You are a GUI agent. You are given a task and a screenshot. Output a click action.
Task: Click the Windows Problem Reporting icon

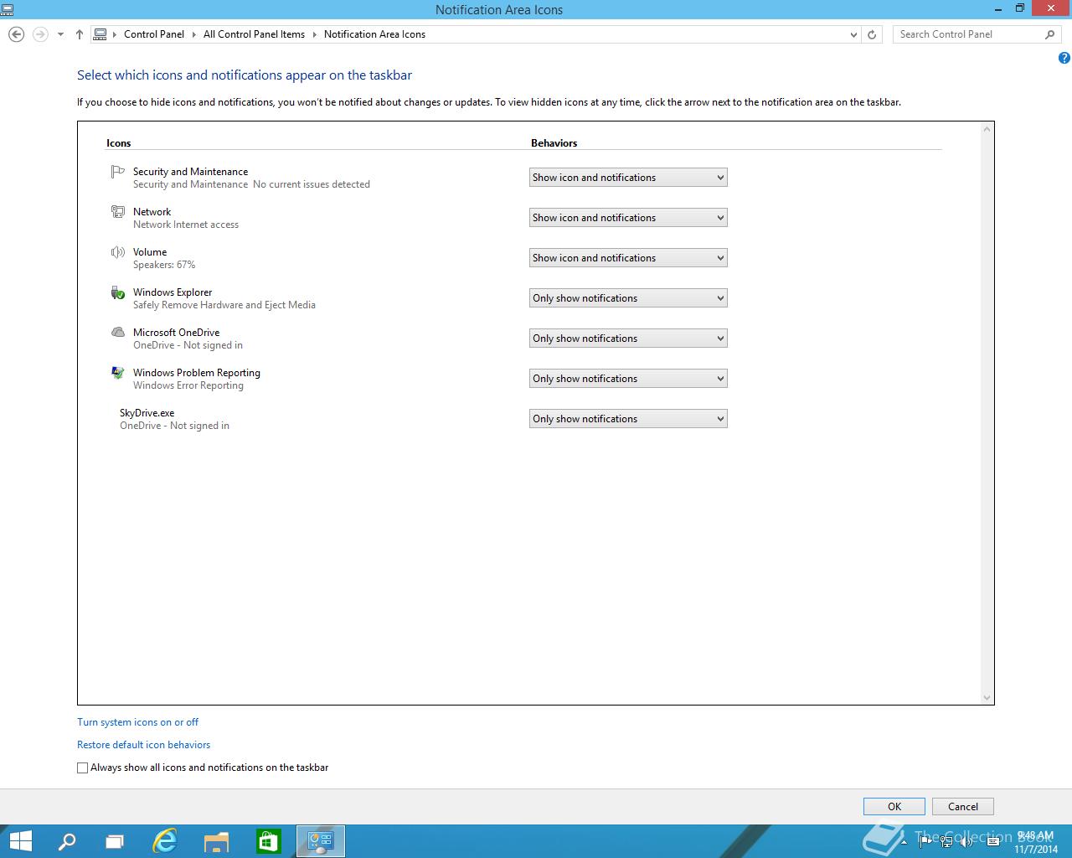pyautogui.click(x=118, y=373)
